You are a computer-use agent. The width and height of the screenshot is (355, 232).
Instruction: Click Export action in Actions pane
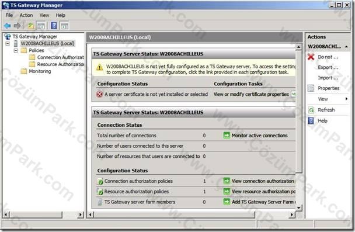tap(328, 67)
